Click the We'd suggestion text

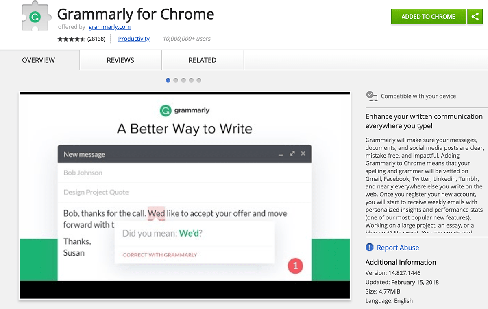[191, 234]
